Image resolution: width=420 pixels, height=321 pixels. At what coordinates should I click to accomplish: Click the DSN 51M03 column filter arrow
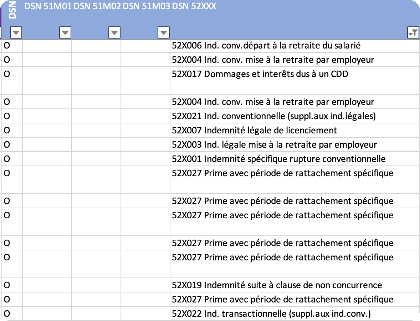[163, 33]
